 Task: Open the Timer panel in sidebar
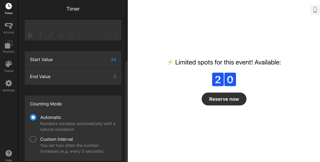coord(9,9)
